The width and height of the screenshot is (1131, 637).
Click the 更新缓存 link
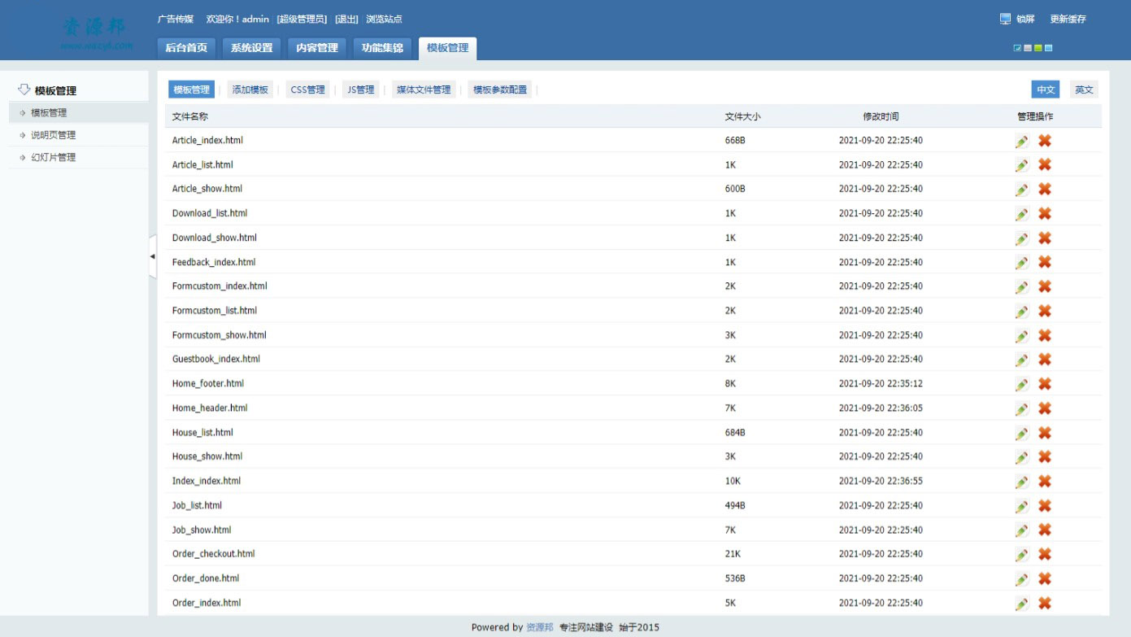pos(1068,19)
